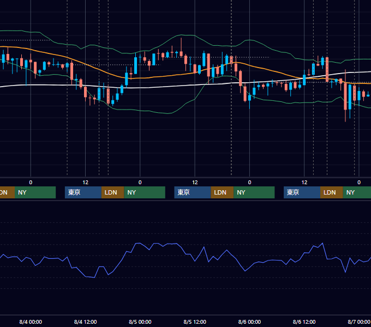Click hour label 12 above the 8/6 東京 block
Image resolution: width=371 pixels, height=327 pixels.
point(304,183)
